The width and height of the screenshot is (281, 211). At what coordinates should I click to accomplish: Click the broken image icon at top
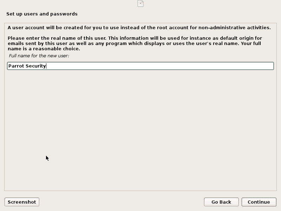click(140, 4)
